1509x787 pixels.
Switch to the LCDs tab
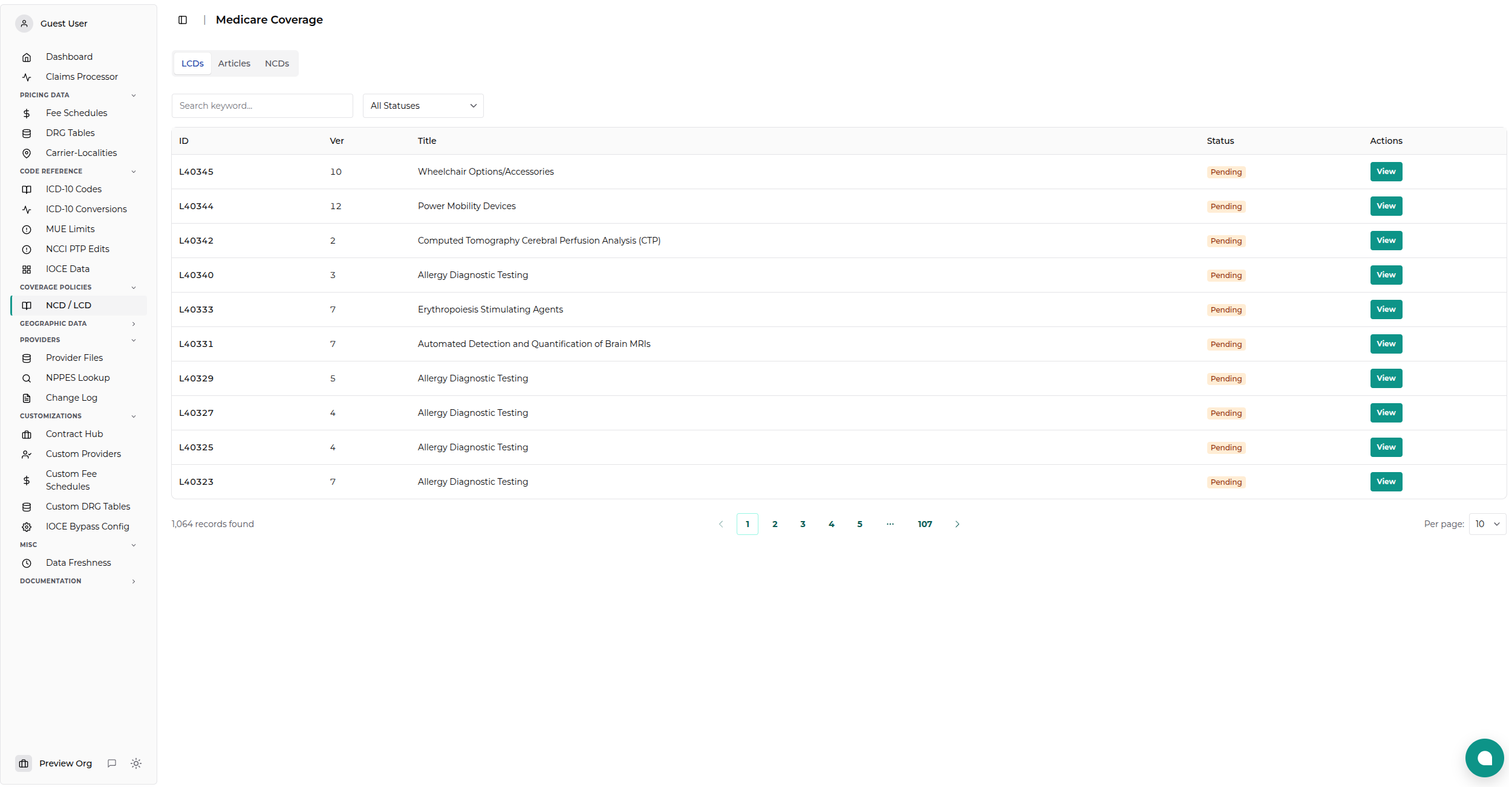192,63
